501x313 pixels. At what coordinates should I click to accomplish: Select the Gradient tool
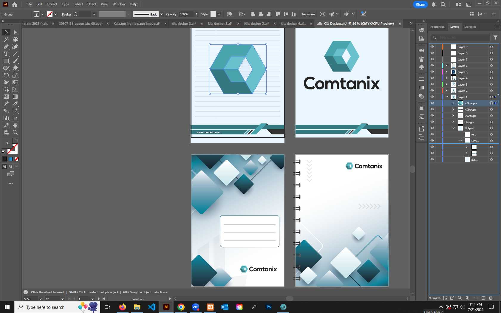[x=15, y=97]
